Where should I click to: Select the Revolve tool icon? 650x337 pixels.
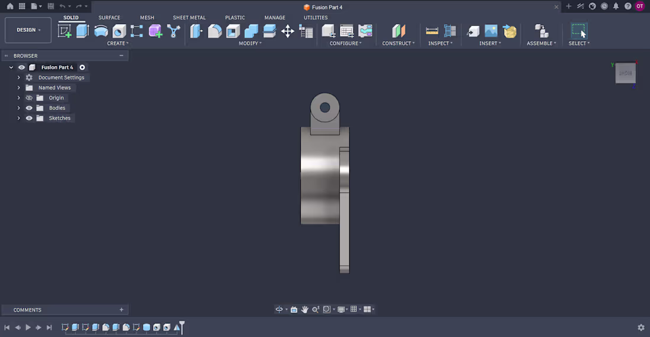tap(100, 31)
